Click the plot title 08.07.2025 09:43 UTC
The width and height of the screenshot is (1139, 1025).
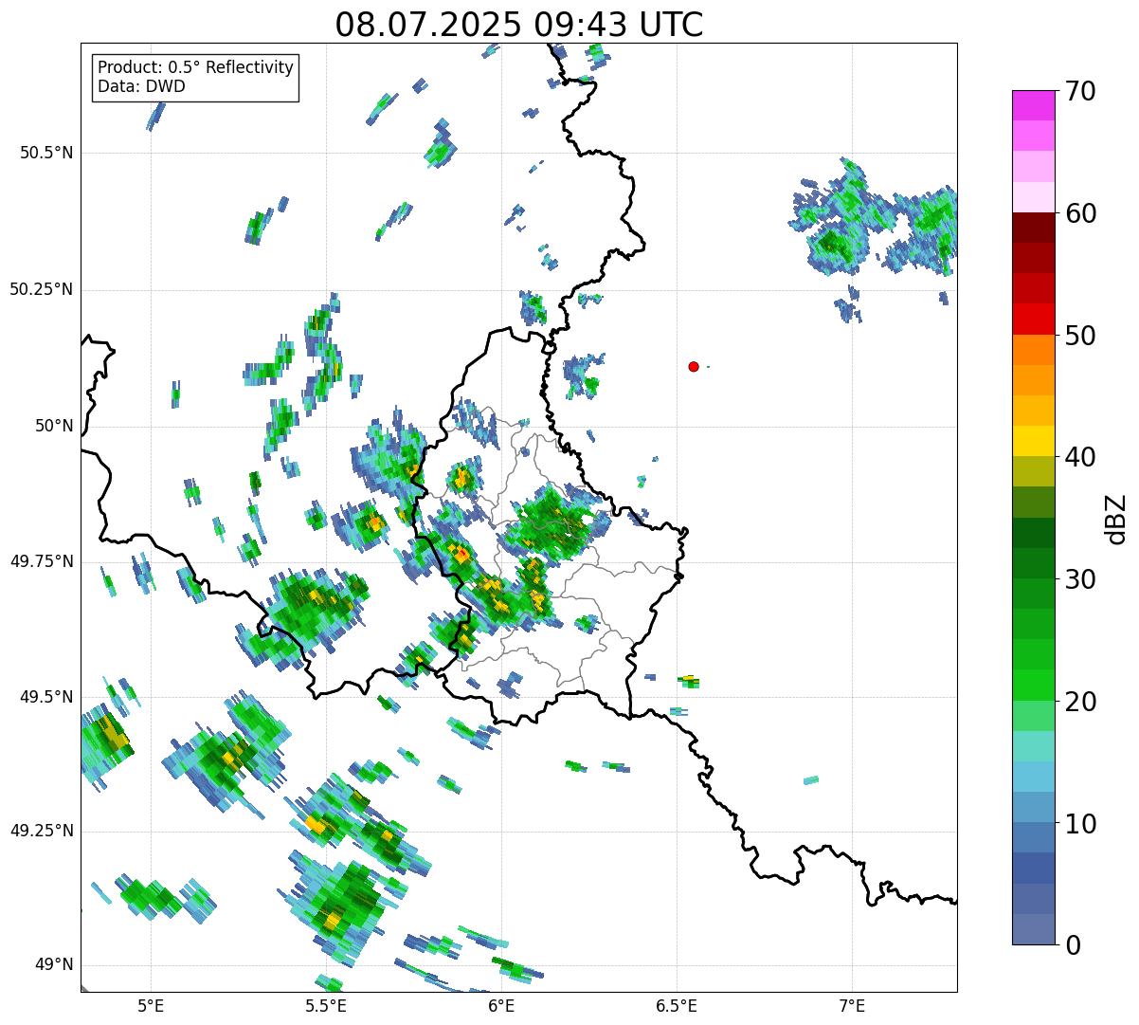pyautogui.click(x=519, y=25)
